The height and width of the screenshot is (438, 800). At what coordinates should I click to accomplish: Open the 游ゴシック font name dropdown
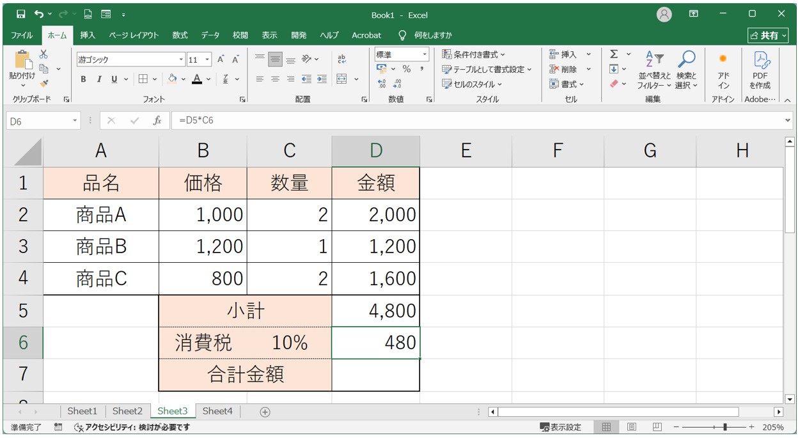point(182,59)
